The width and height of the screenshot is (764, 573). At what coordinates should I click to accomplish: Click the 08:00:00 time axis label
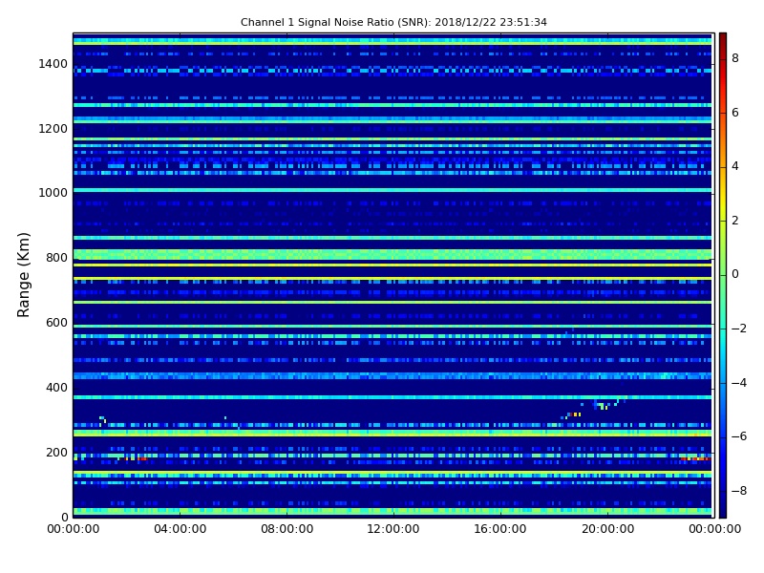[x=287, y=529]
